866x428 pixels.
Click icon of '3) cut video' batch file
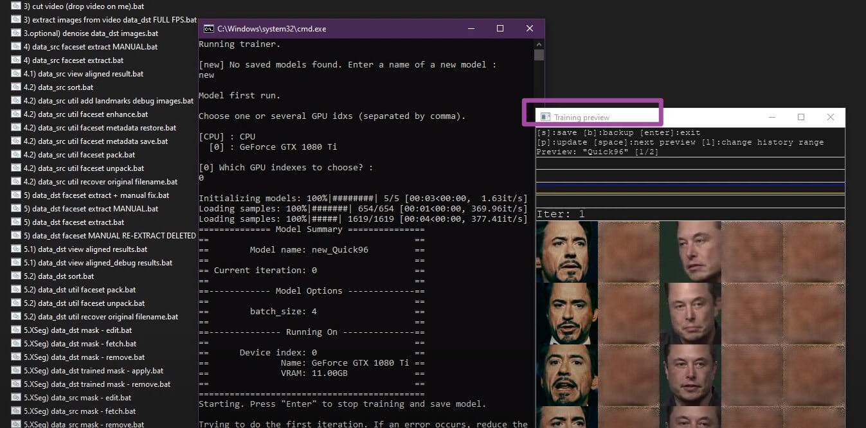(x=16, y=6)
